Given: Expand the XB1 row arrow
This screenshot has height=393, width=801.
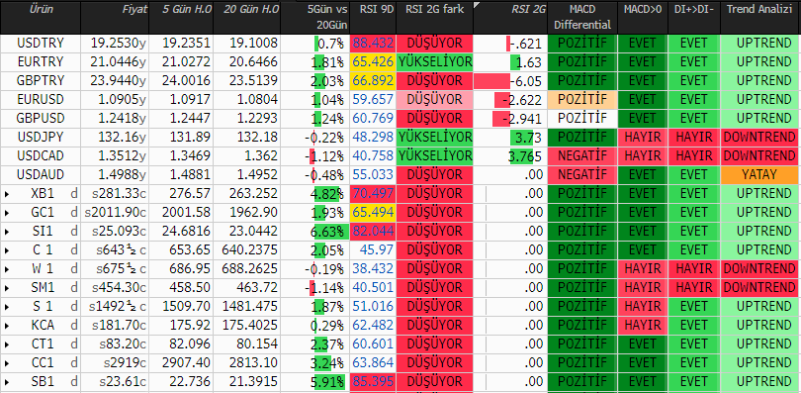Looking at the screenshot, I should point(7,194).
